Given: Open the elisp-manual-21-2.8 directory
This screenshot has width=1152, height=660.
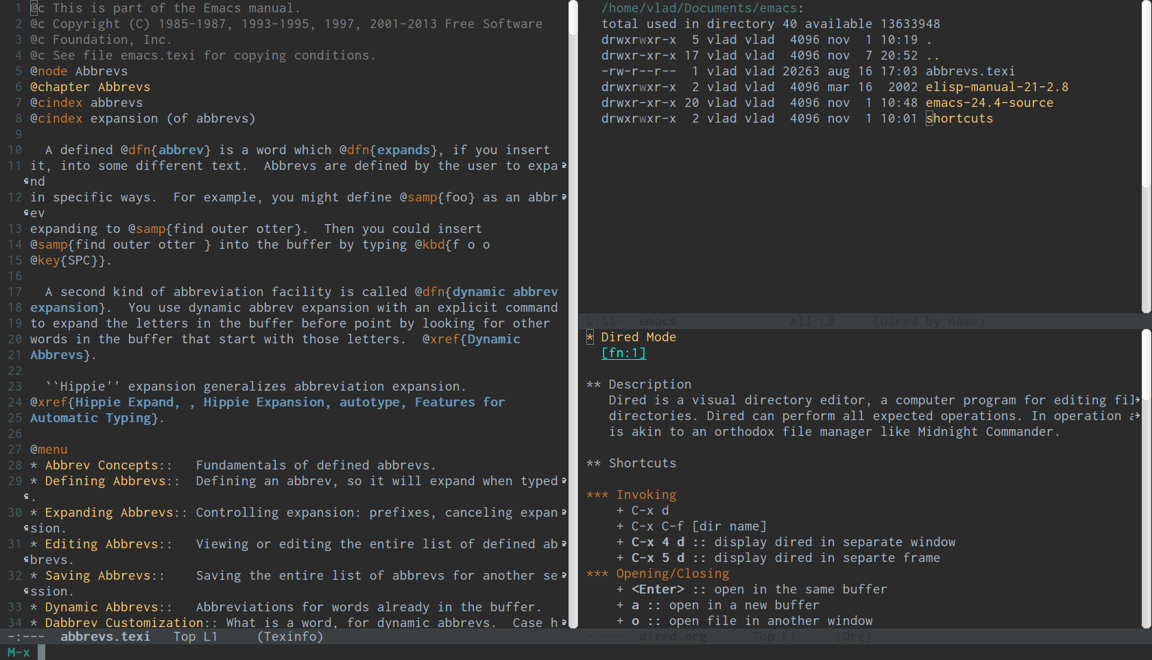Looking at the screenshot, I should coord(997,87).
